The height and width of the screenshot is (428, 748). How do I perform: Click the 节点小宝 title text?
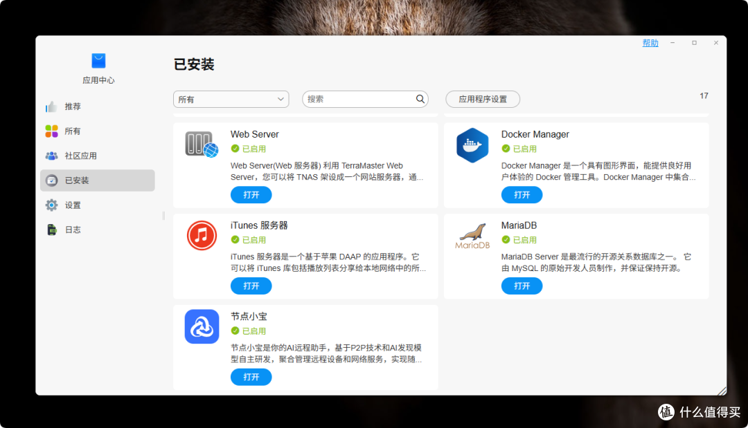coord(249,316)
